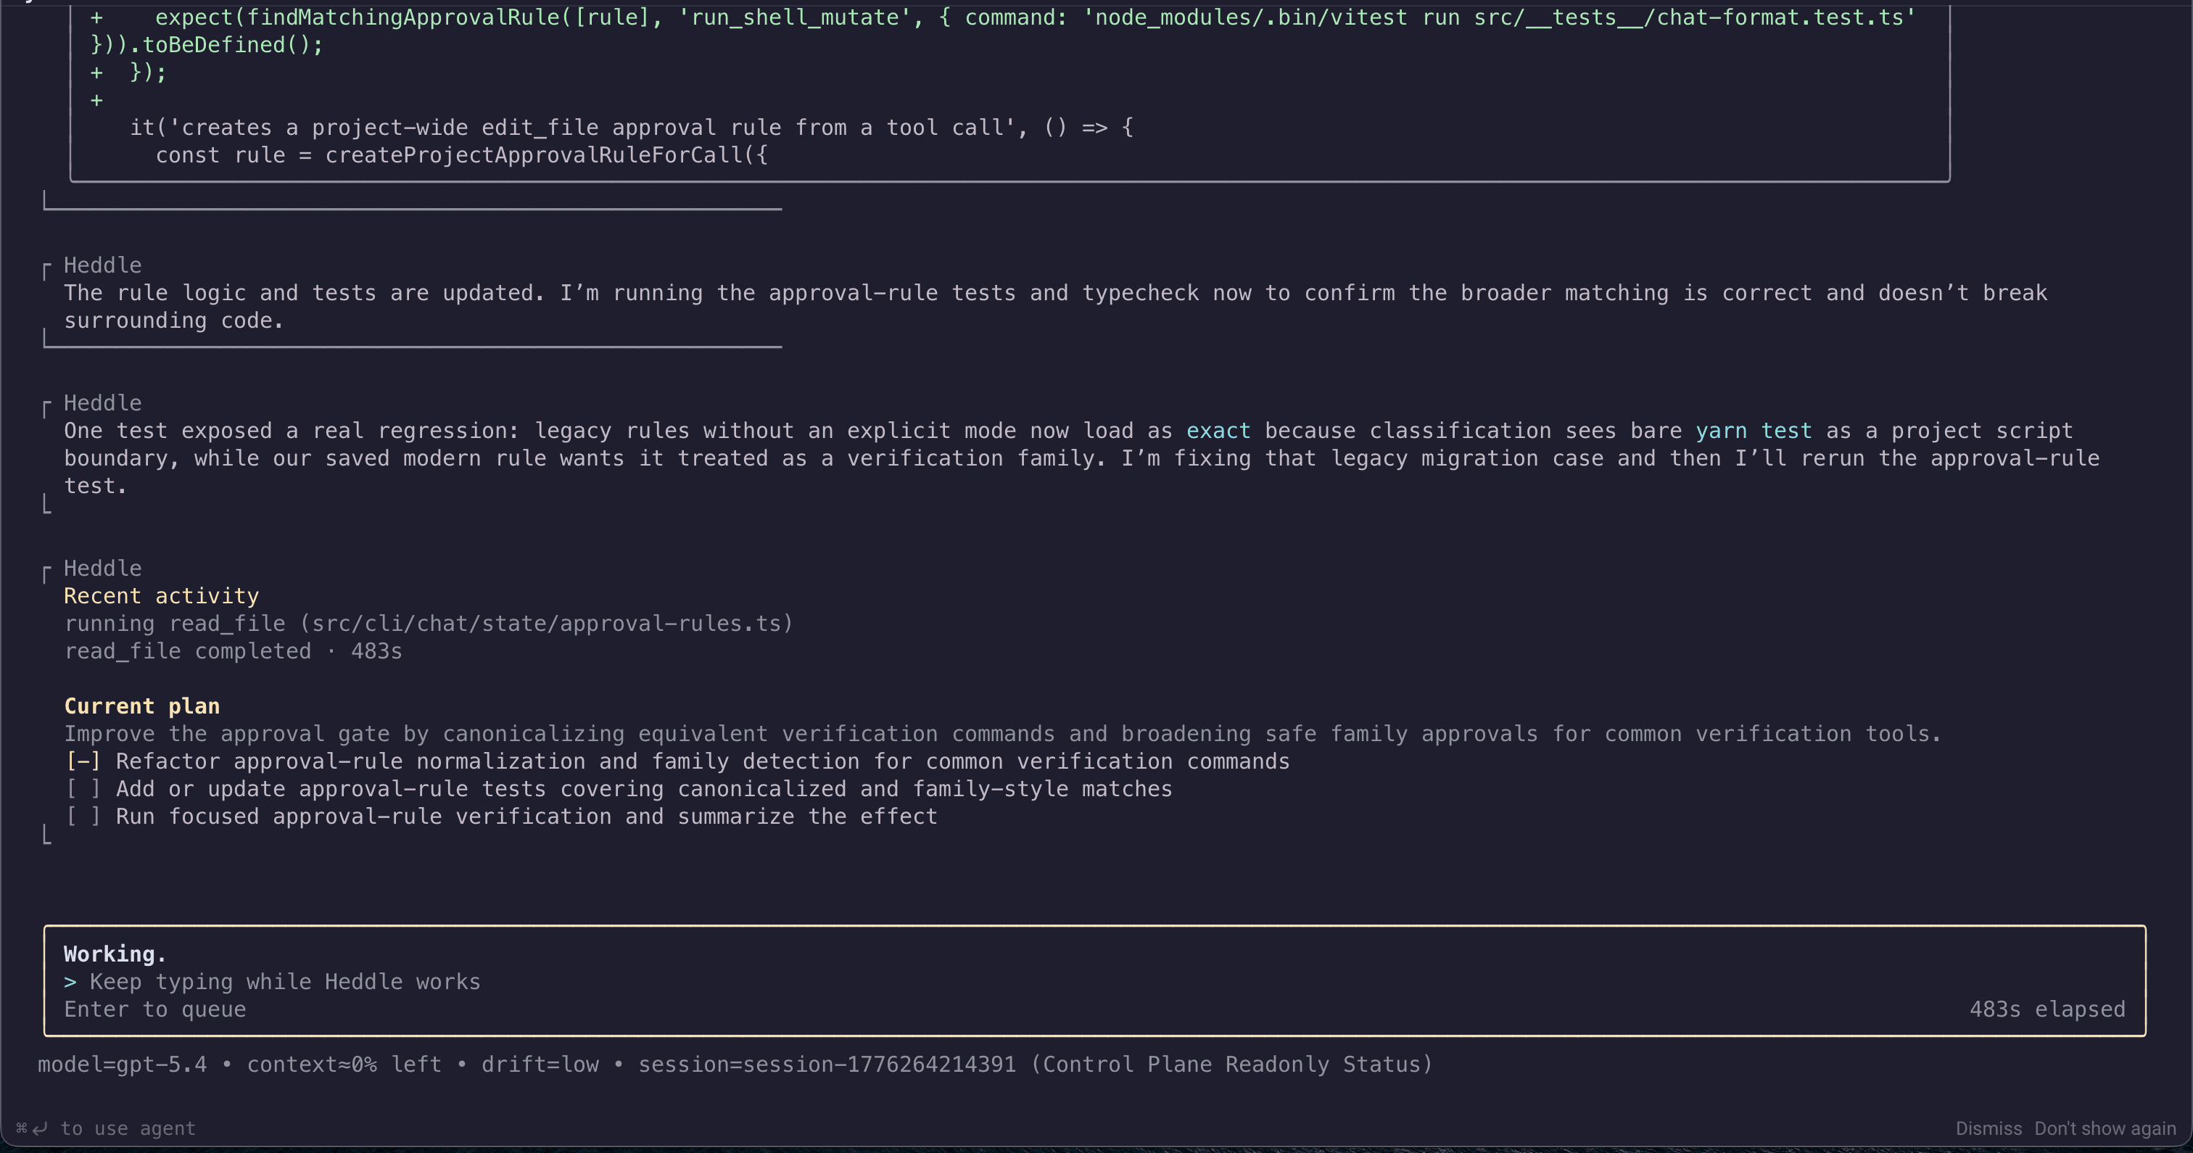The height and width of the screenshot is (1153, 2193).
Task: Click Don't show again link
Action: 2105,1128
